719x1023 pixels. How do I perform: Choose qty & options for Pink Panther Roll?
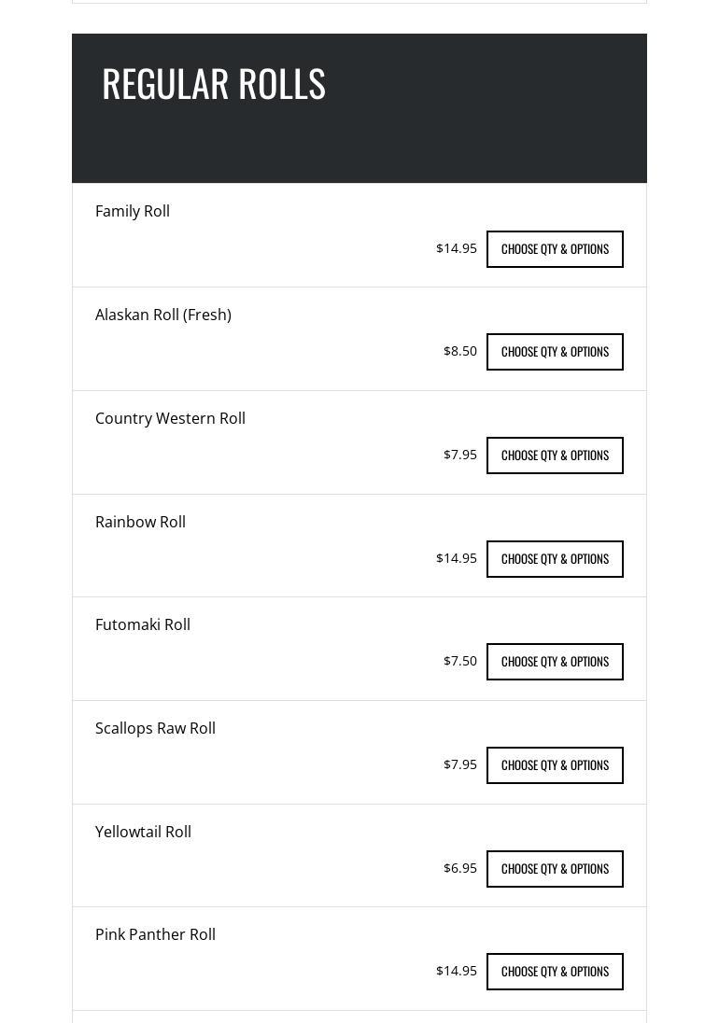[555, 972]
